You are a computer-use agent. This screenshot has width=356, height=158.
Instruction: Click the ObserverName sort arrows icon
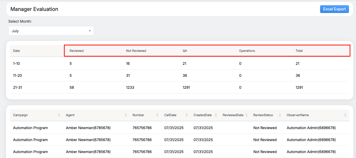345,115
